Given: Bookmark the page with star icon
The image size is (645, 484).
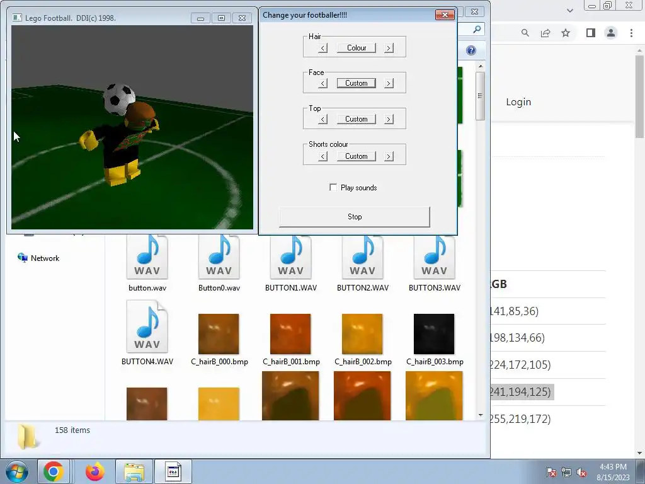Looking at the screenshot, I should tap(566, 33).
